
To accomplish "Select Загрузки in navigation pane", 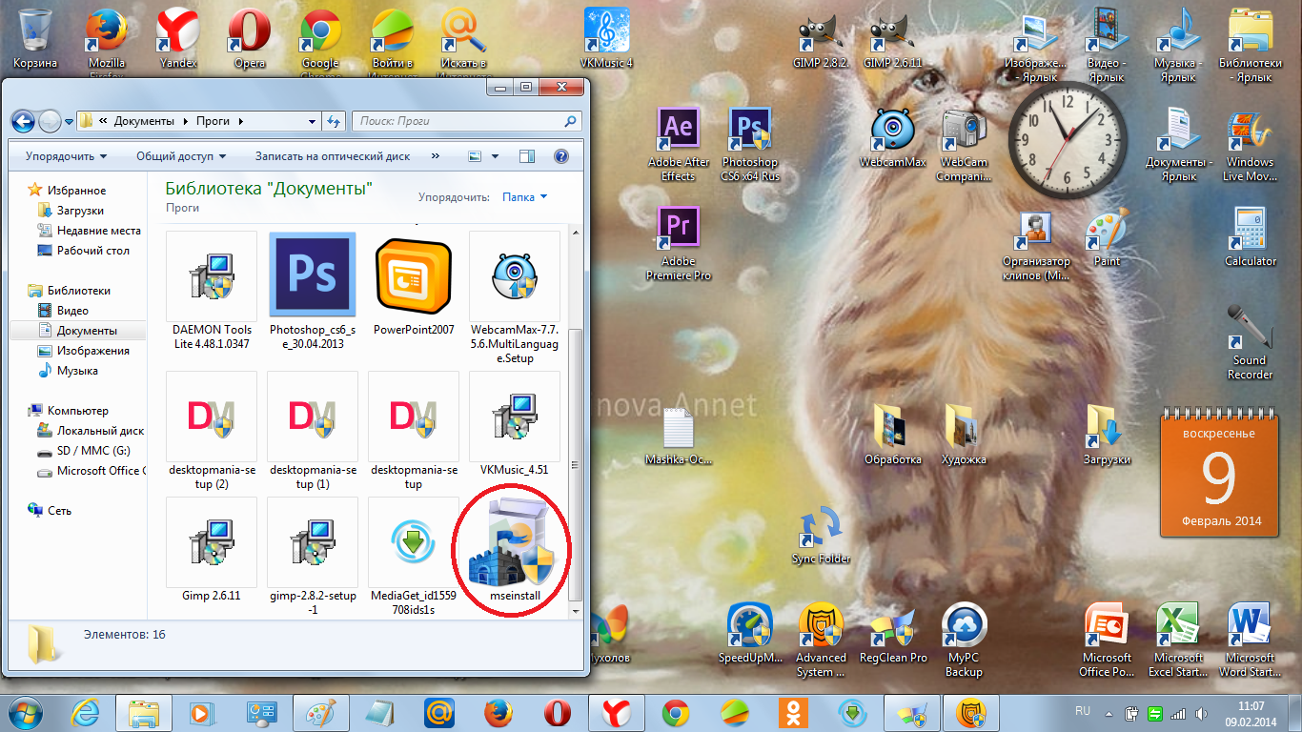I will pyautogui.click(x=80, y=211).
